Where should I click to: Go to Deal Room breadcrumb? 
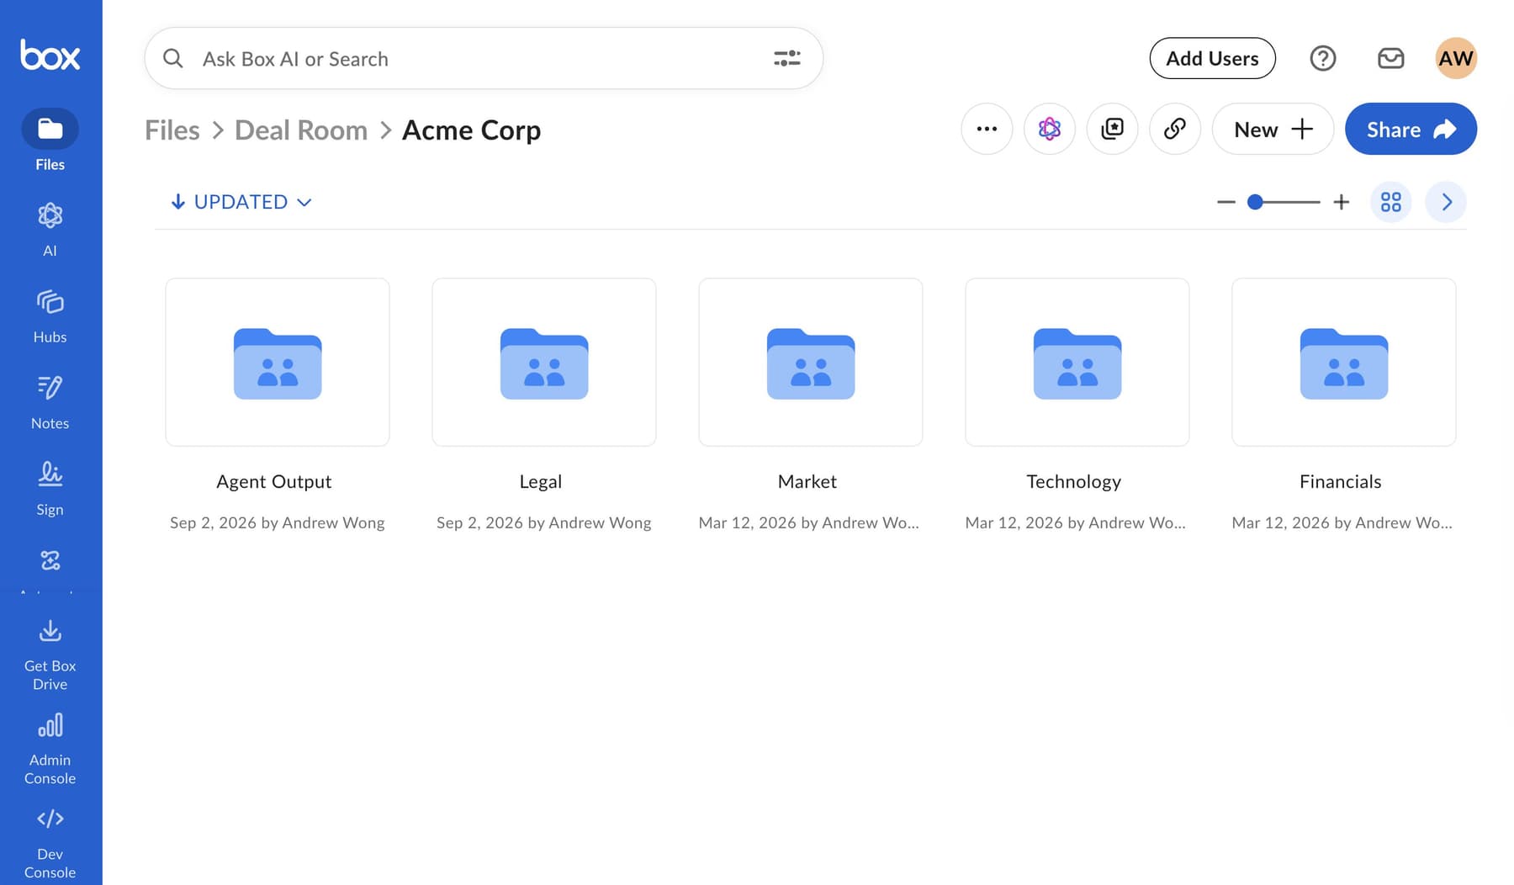(x=301, y=130)
